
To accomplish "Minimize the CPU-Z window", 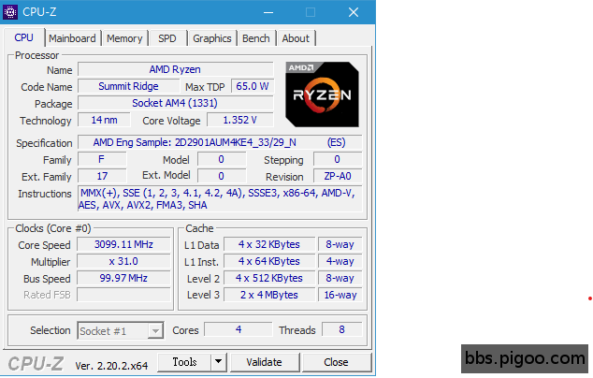I will (x=268, y=12).
